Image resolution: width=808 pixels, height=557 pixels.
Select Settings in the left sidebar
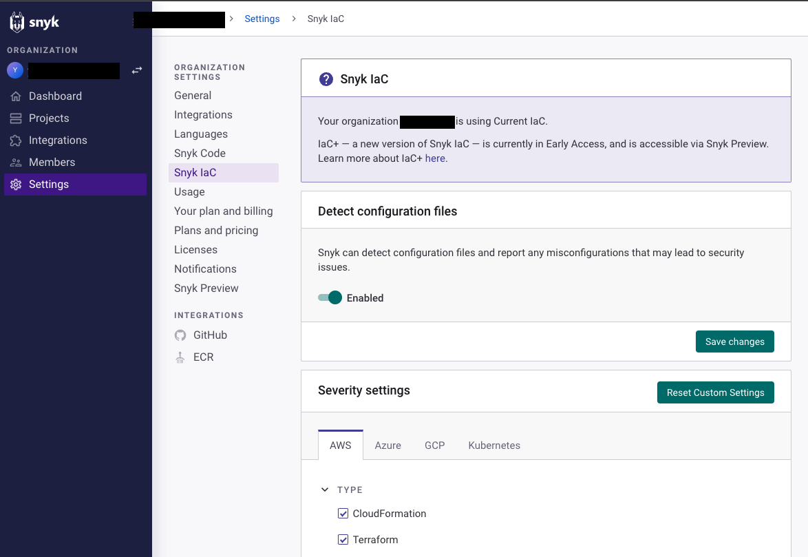pyautogui.click(x=75, y=185)
